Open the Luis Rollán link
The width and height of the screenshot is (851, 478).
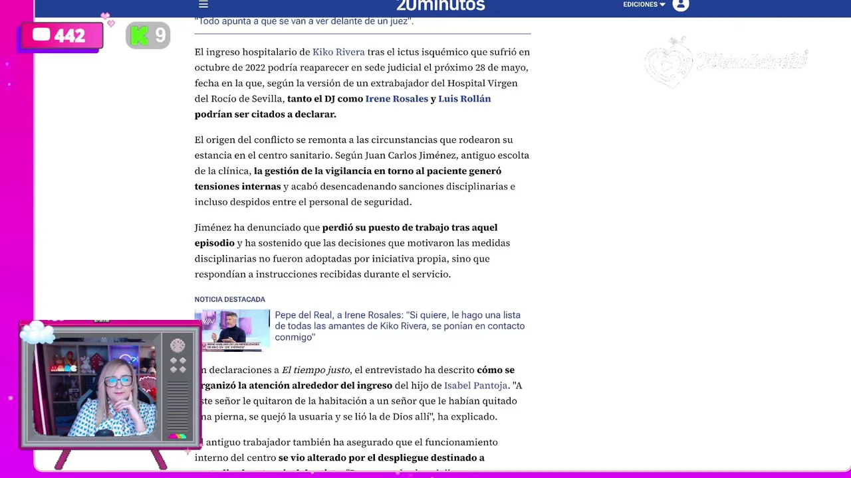coord(465,98)
